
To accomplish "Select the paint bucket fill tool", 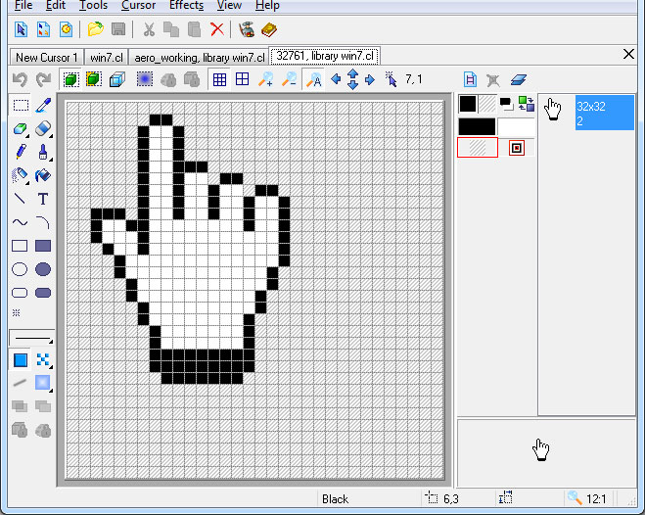I will pyautogui.click(x=43, y=175).
